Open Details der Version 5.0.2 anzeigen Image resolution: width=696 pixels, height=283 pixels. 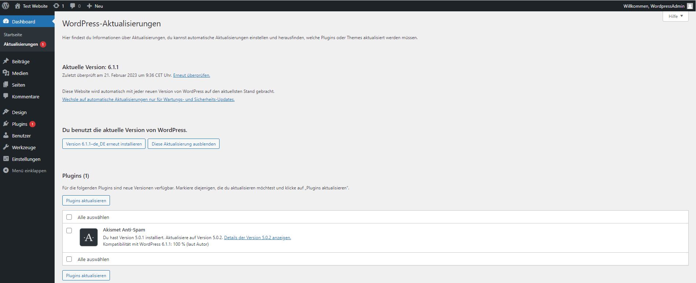(257, 238)
